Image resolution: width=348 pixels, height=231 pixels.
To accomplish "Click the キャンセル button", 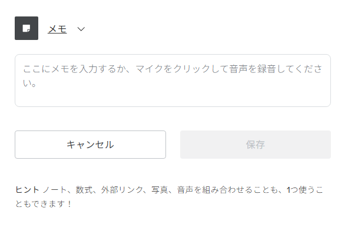I will (90, 145).
